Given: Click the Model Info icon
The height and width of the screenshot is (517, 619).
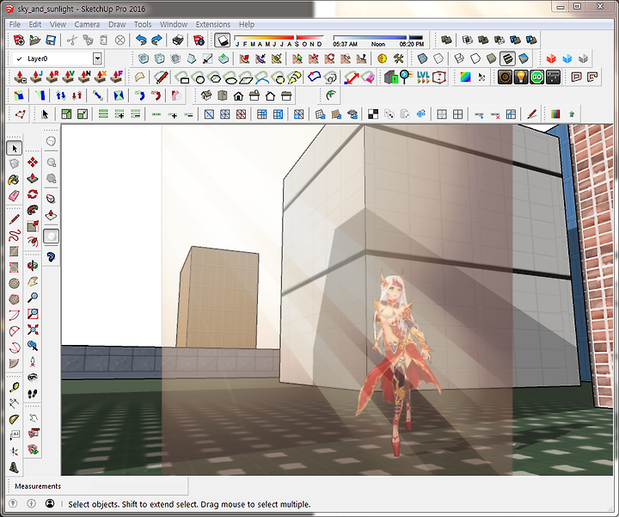Looking at the screenshot, I should click(x=199, y=40).
